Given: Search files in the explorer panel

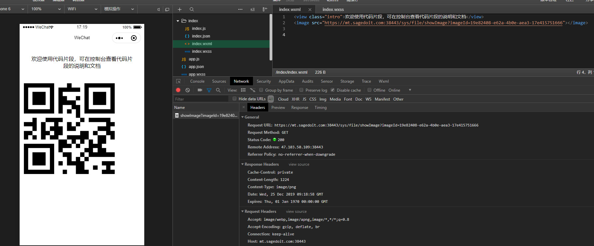Looking at the screenshot, I should [x=192, y=9].
